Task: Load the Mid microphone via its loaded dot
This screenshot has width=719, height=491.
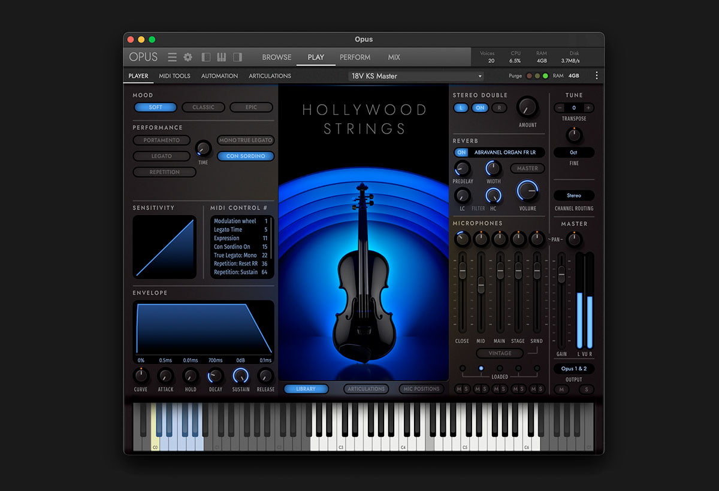Action: click(481, 368)
